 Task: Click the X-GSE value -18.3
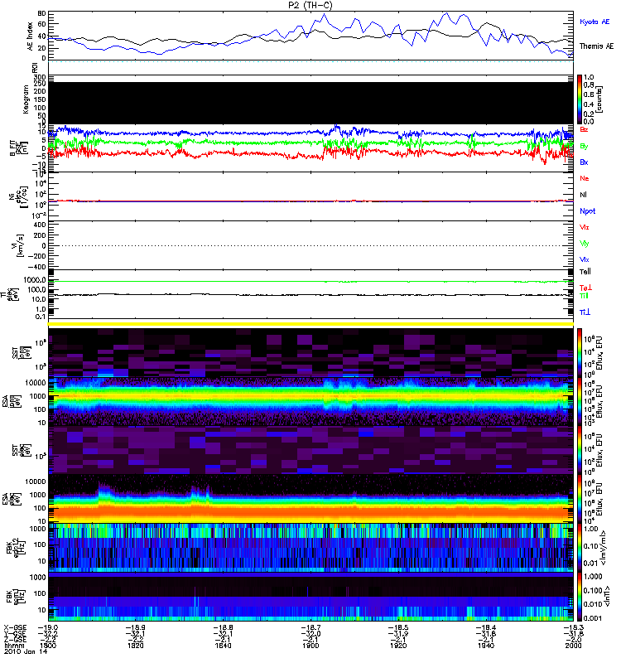click(573, 628)
